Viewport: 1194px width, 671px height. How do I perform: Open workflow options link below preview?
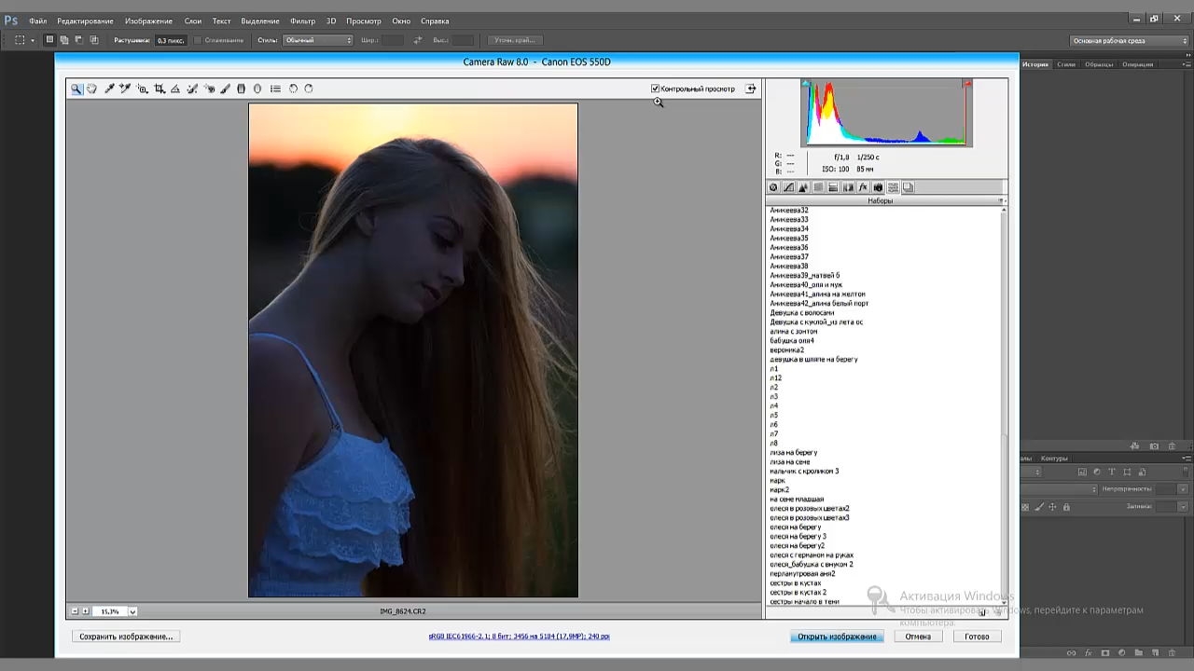tap(519, 637)
